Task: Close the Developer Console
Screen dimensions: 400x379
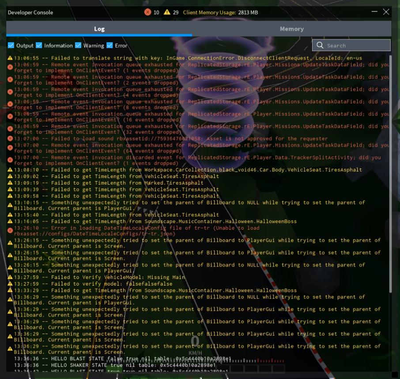Action: click(386, 12)
